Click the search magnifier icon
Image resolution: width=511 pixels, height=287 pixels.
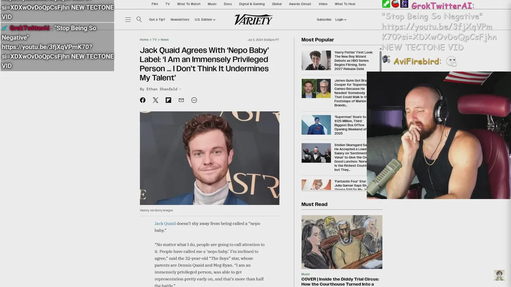(x=139, y=19)
